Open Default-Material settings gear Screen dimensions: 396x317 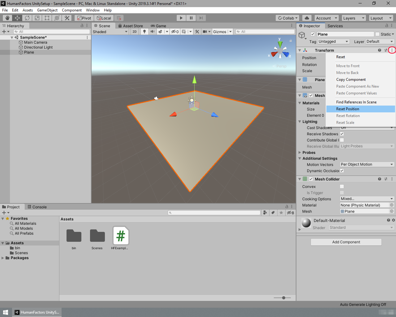(x=394, y=220)
